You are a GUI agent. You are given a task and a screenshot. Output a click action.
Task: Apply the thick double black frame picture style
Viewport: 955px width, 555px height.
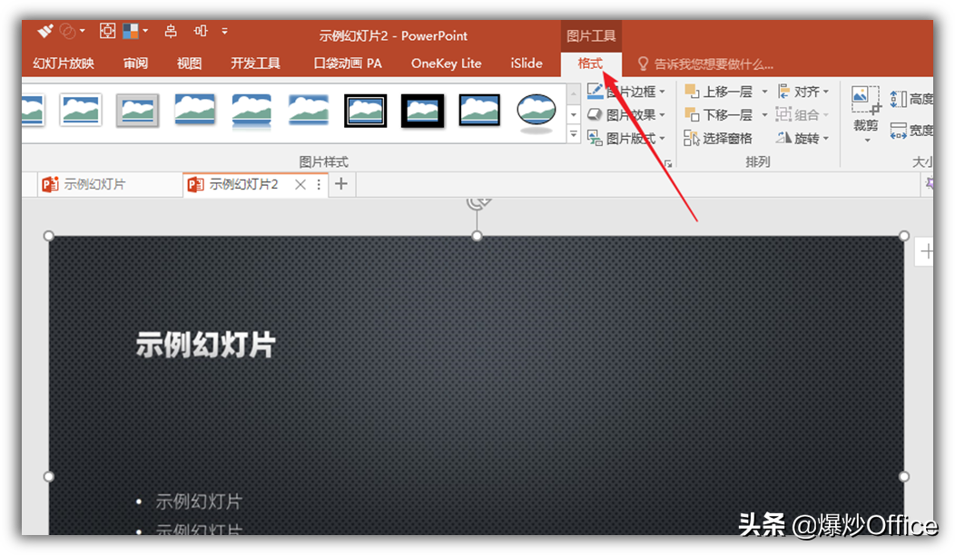point(366,110)
